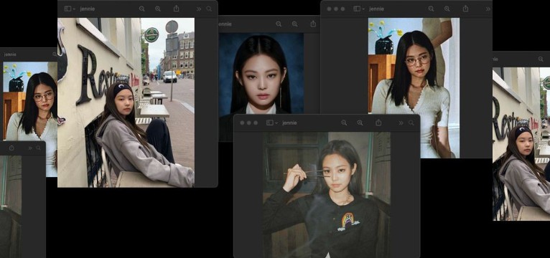The image size is (550, 258).
Task: Search in the large restaurant photo window
Action: 209,9
